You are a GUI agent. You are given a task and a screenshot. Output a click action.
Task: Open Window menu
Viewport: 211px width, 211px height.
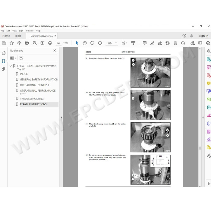pos(30,31)
